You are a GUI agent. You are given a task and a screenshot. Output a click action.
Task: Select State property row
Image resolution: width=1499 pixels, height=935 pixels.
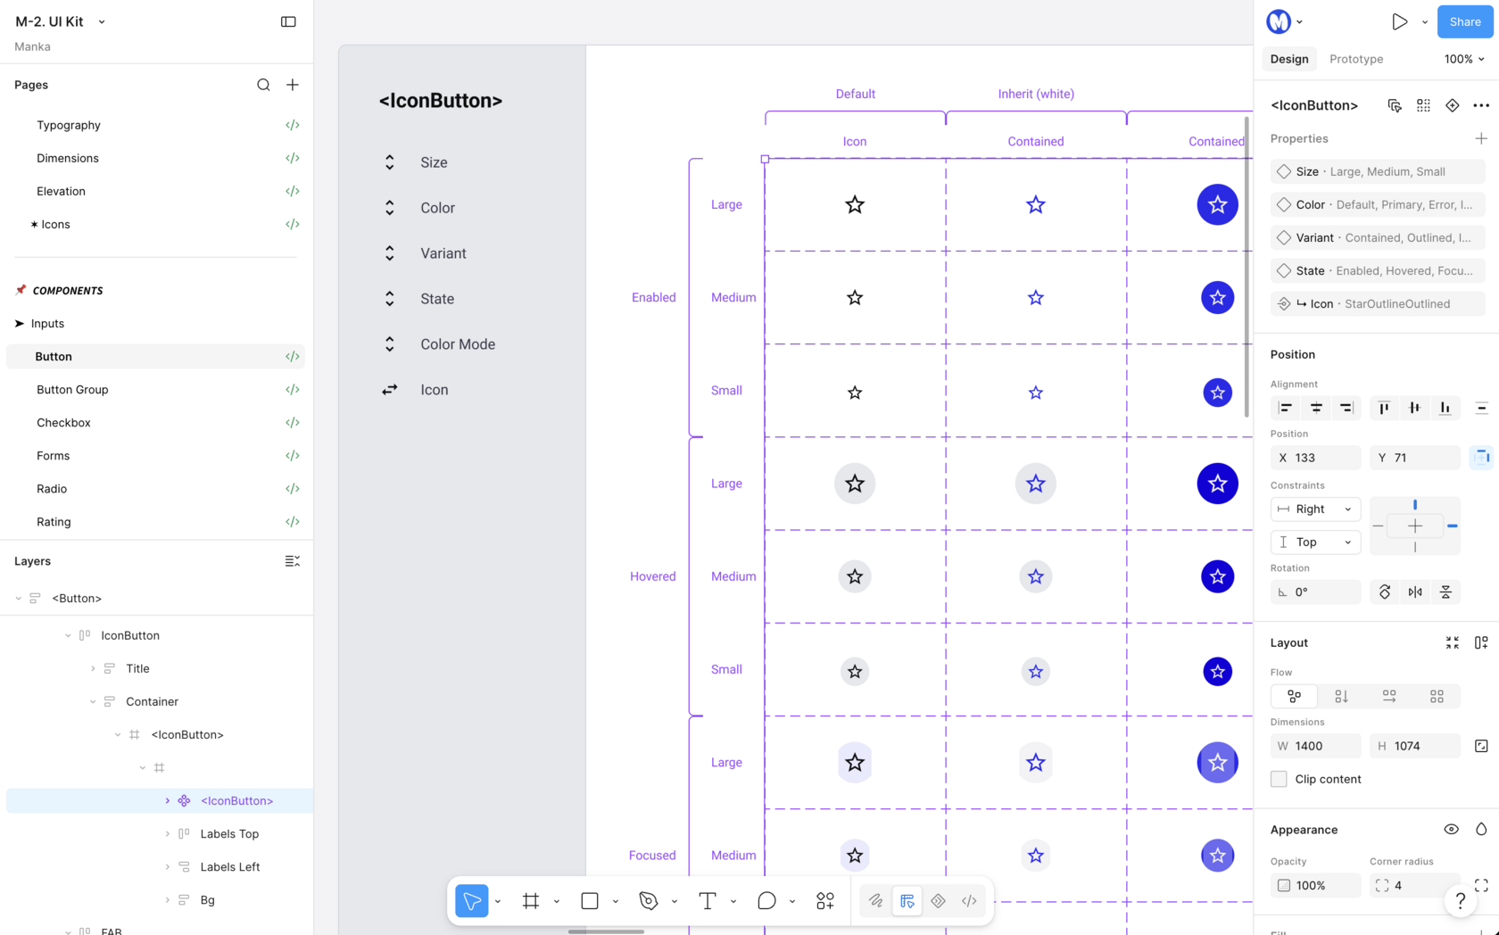(1378, 270)
